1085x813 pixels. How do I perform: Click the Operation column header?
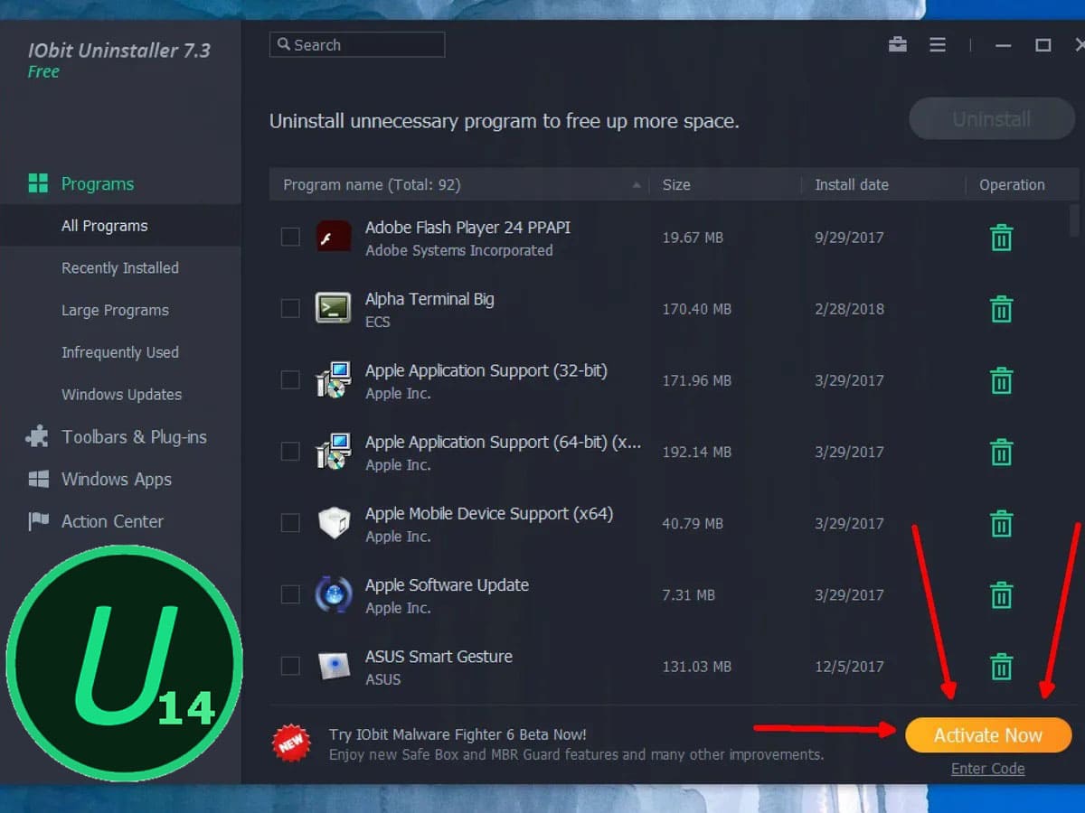pos(1012,184)
